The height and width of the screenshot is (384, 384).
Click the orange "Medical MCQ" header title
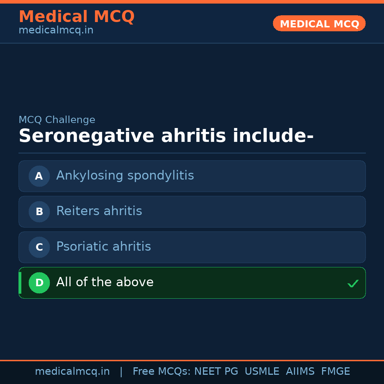[x=76, y=17]
